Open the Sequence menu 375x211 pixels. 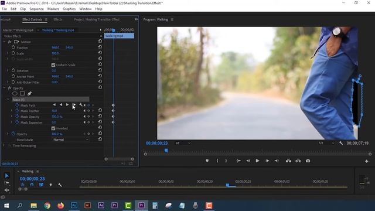click(36, 9)
